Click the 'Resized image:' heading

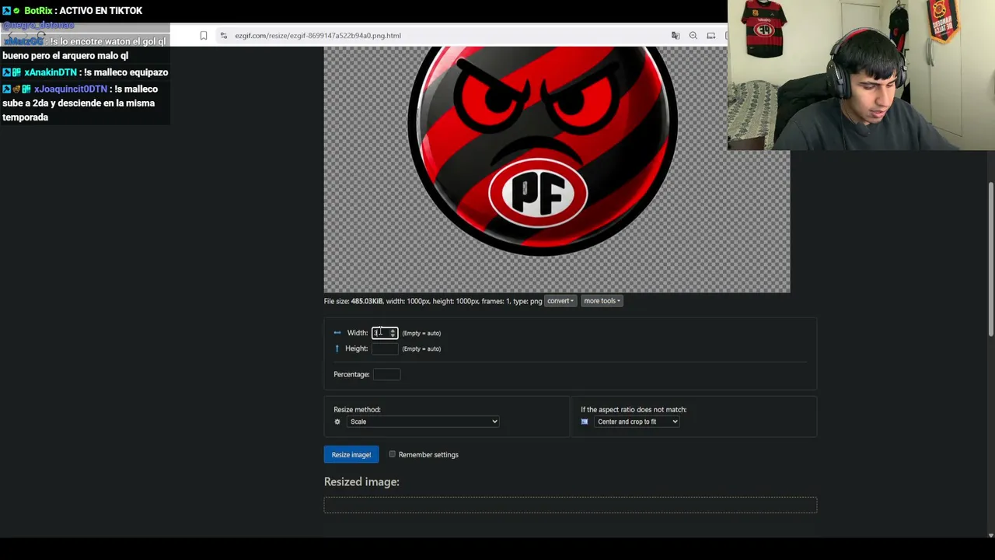361,481
